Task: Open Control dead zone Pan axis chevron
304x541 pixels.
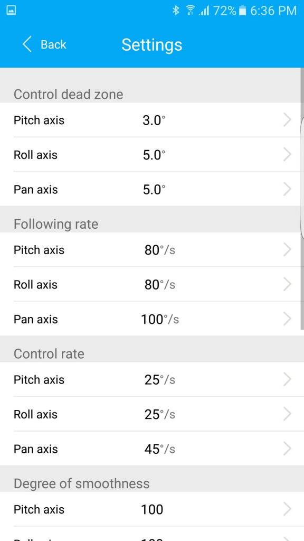Action: point(287,189)
